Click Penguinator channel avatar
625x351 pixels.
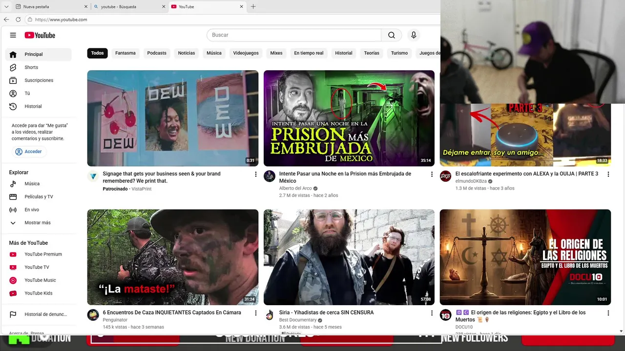coord(93,315)
